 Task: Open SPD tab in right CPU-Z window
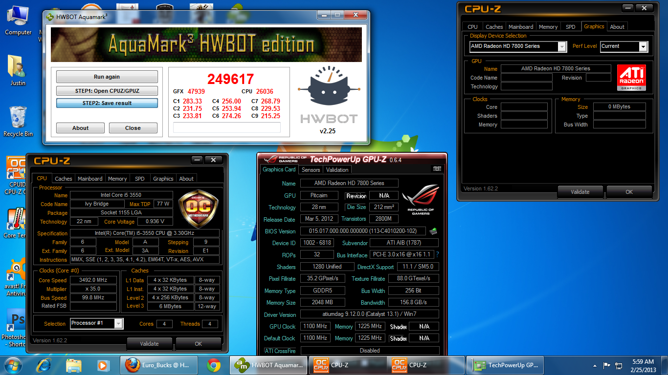coord(571,27)
